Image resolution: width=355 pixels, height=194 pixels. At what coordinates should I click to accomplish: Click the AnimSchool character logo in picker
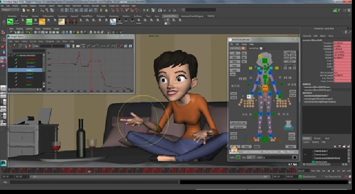(x=234, y=150)
